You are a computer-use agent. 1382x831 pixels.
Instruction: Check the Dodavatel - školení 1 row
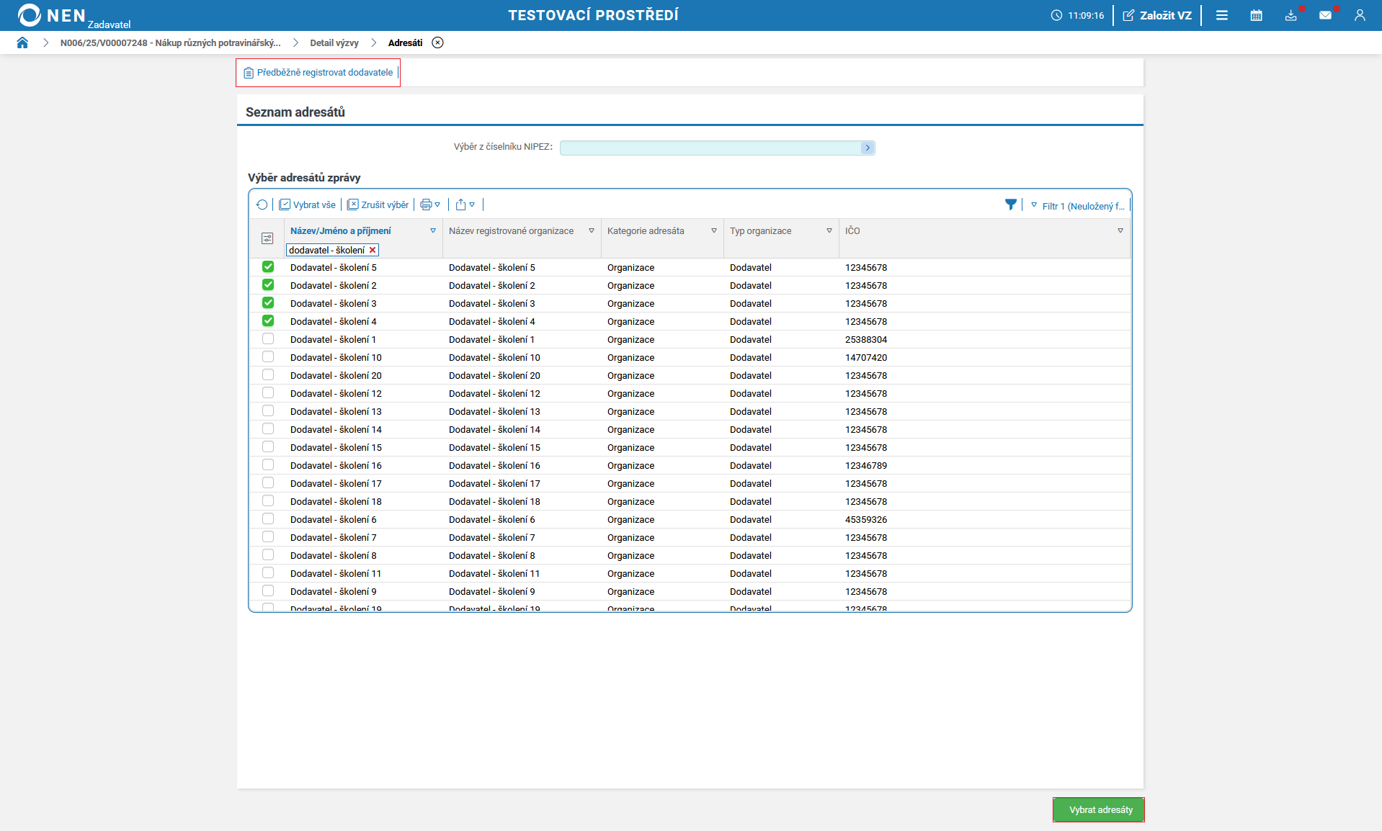point(268,339)
